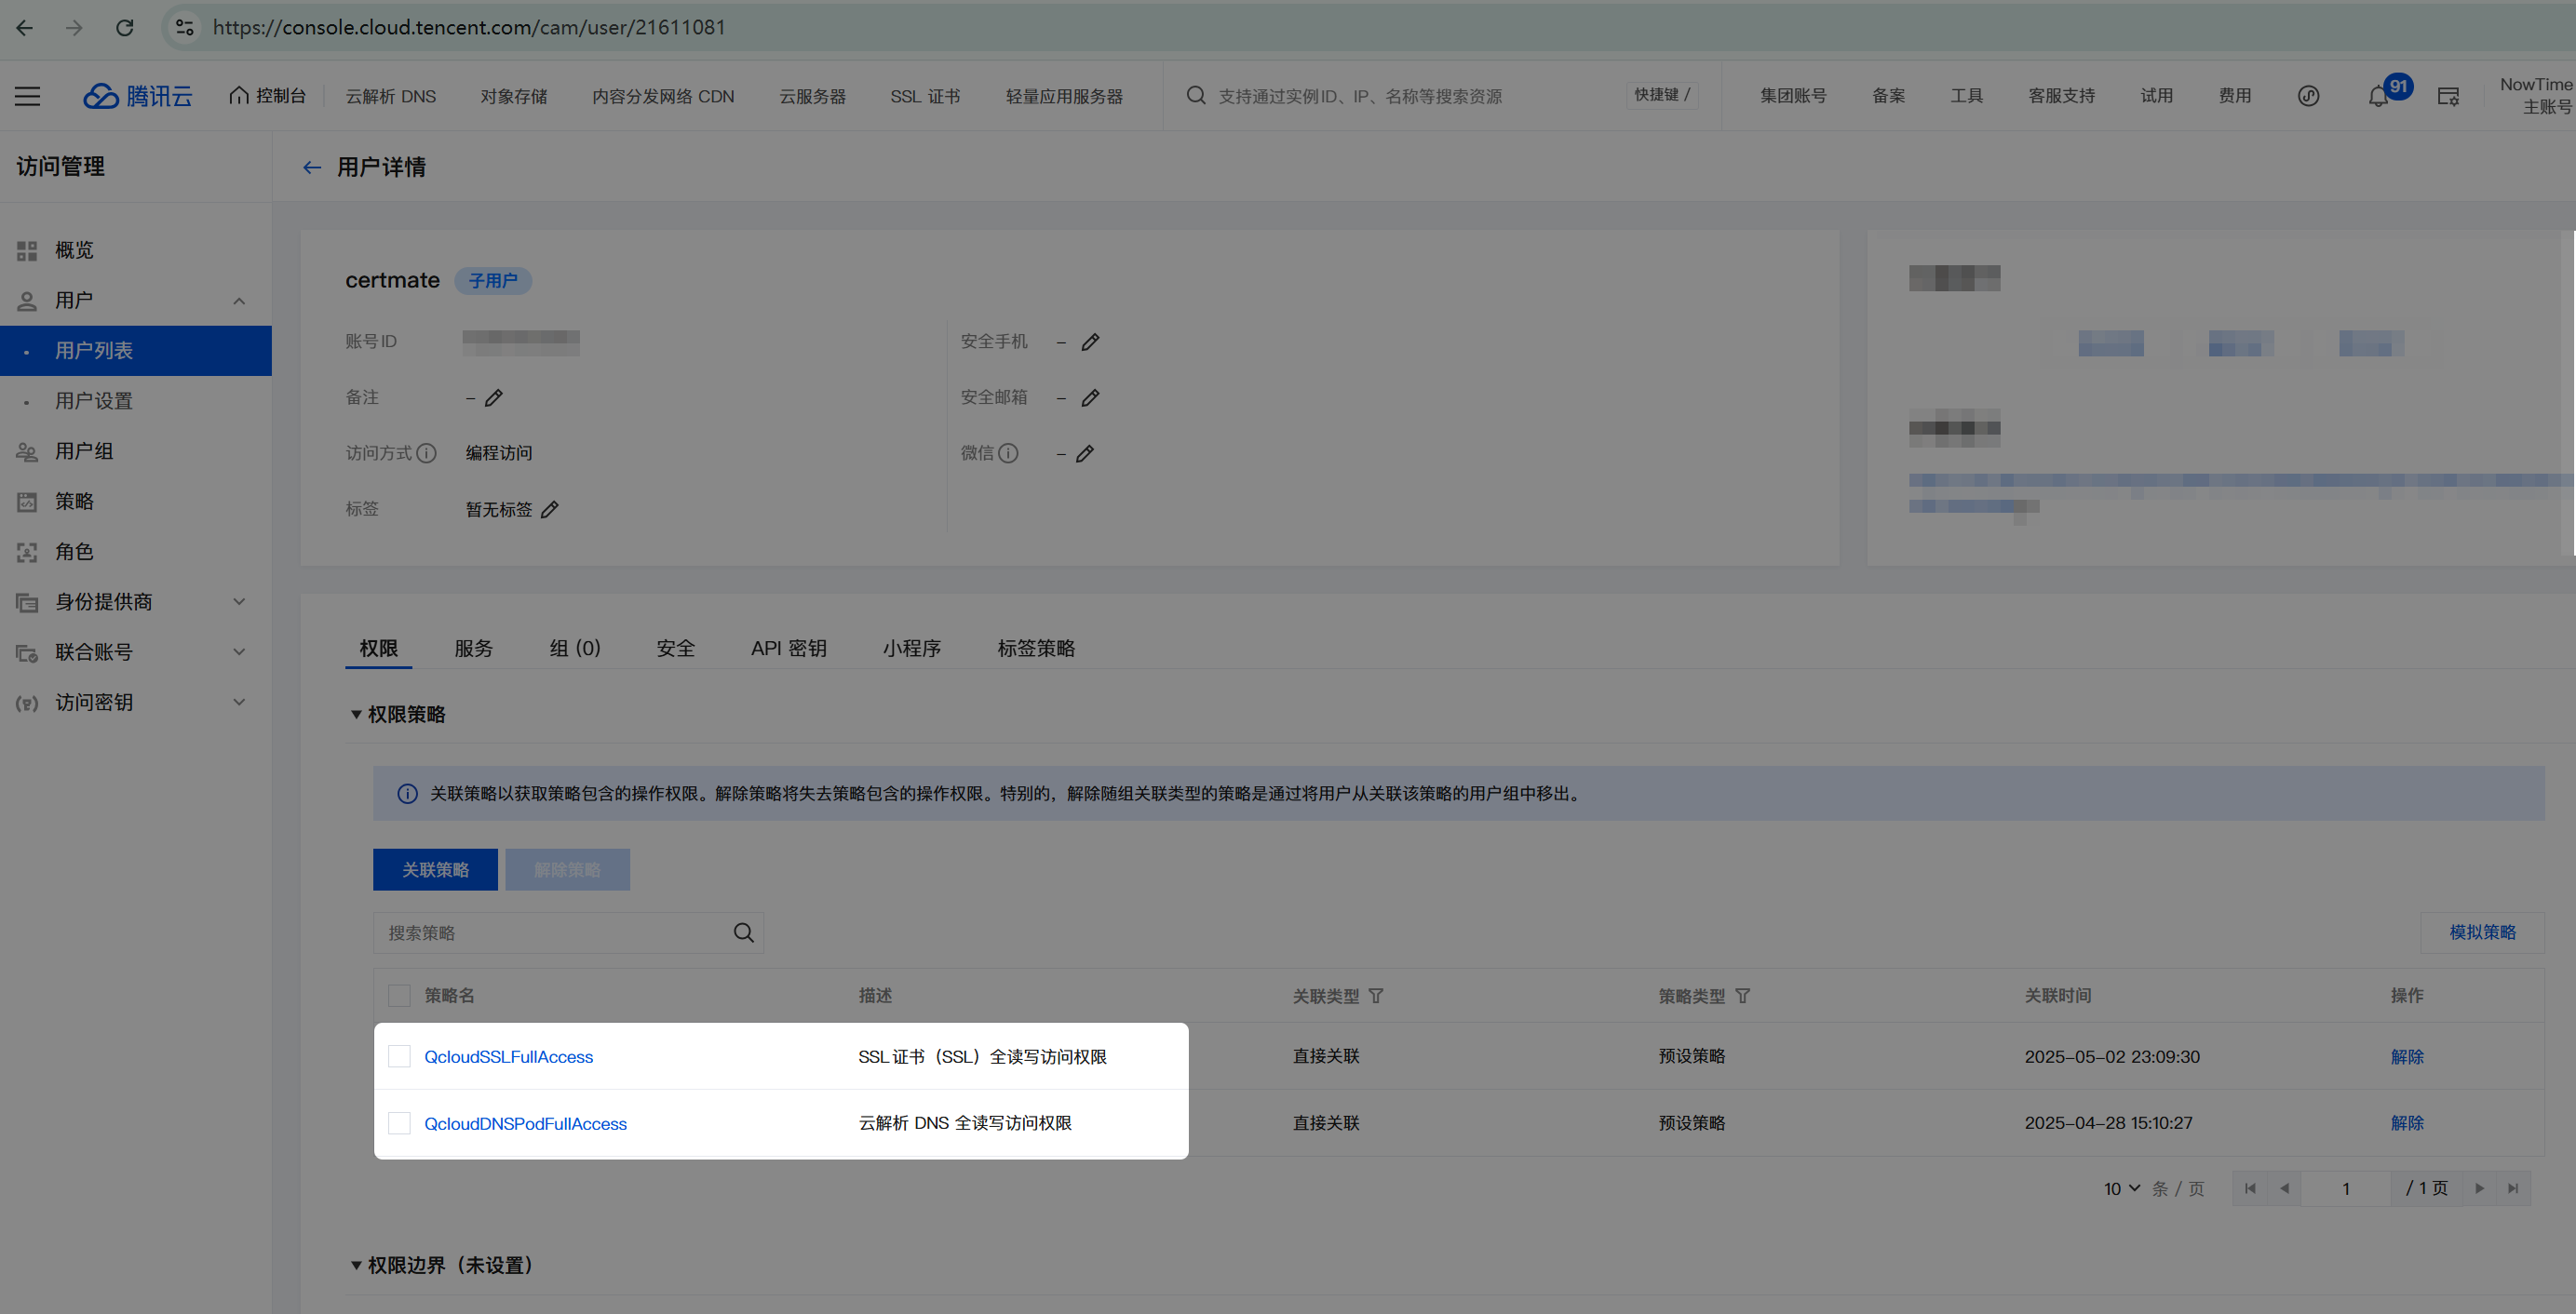Jump to first page pagination icon
This screenshot has width=2576, height=1314.
click(2250, 1189)
